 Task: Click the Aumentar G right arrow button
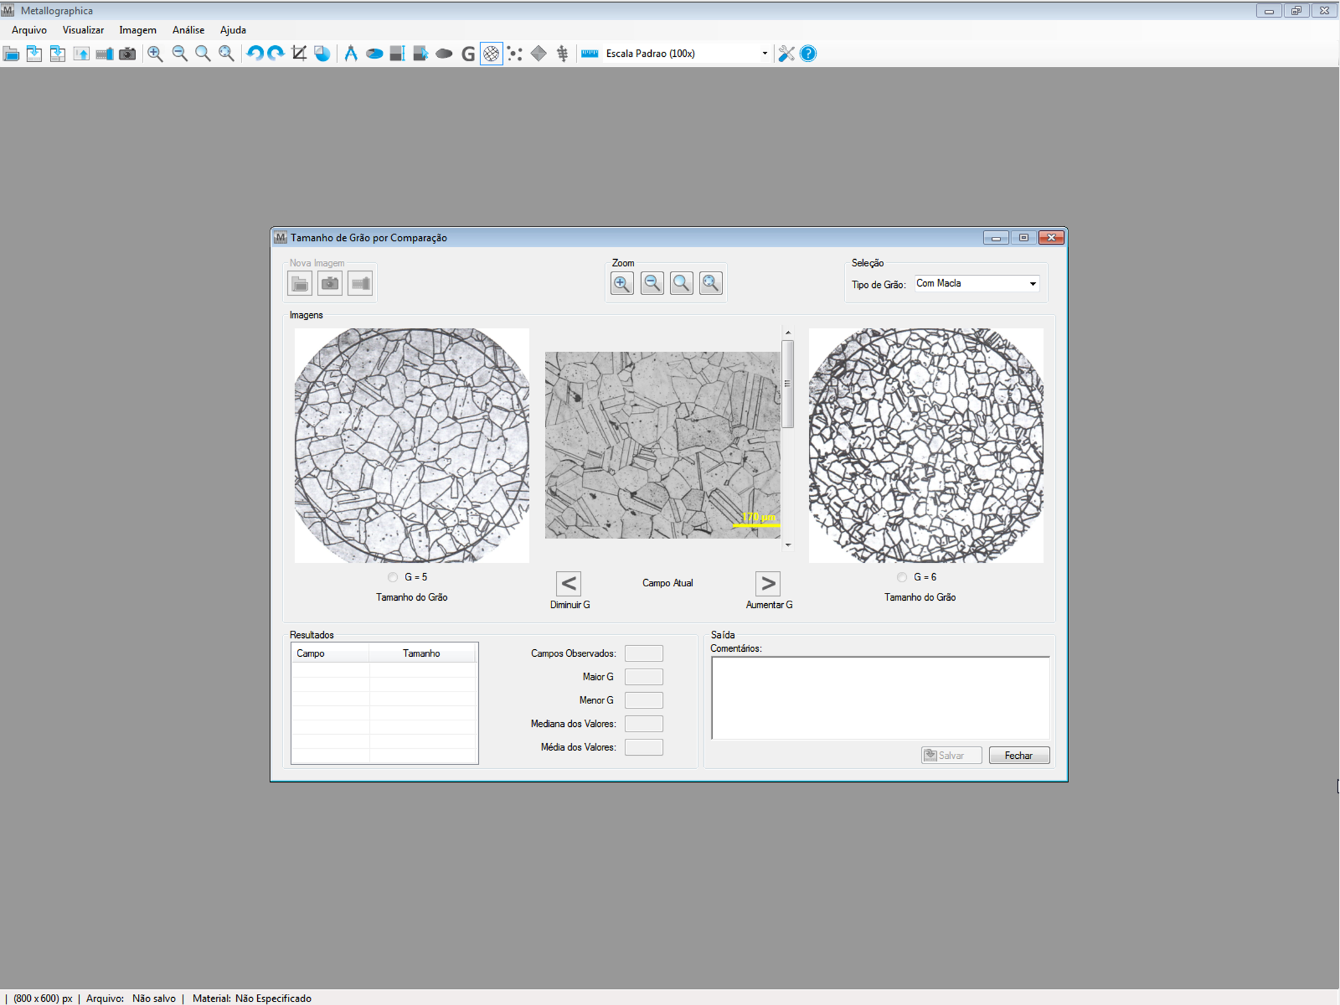click(x=768, y=583)
